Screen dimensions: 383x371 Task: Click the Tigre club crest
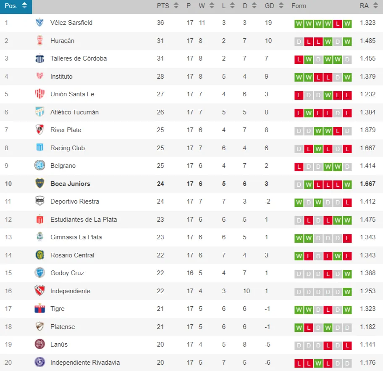(39, 309)
